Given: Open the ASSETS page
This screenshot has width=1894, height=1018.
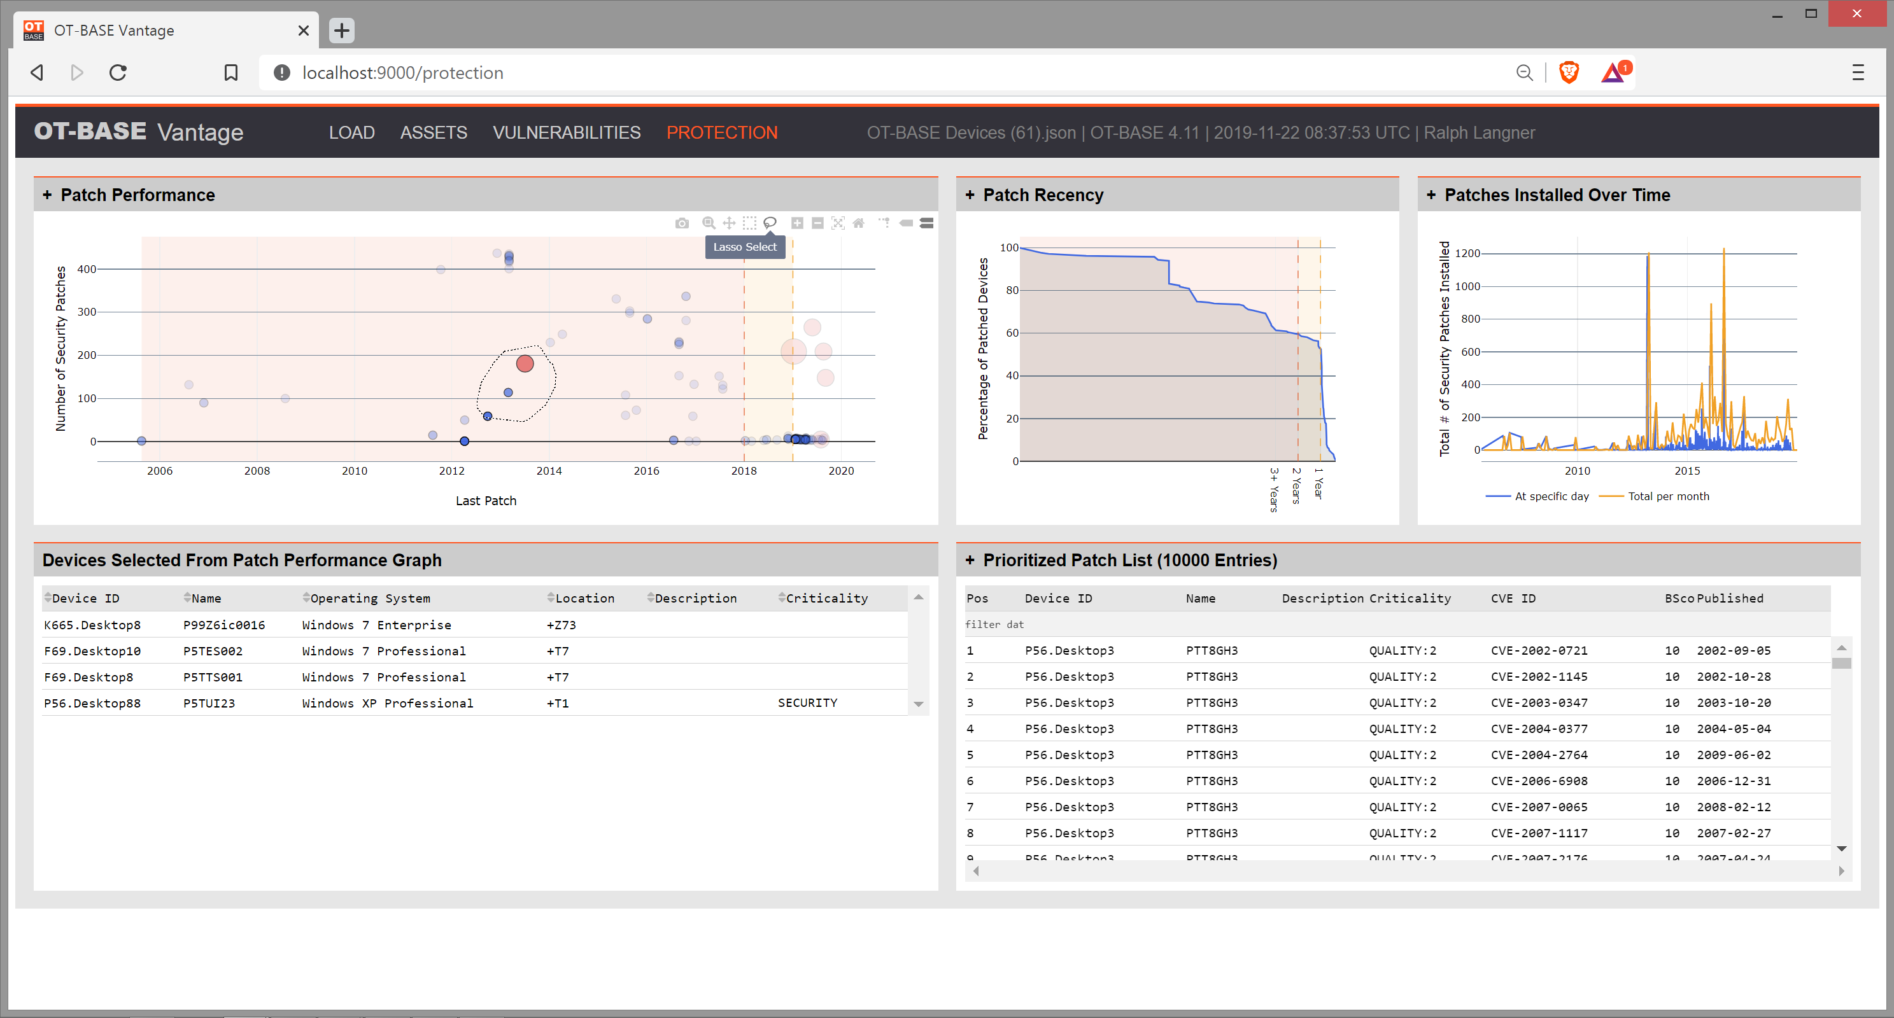Looking at the screenshot, I should pos(433,132).
